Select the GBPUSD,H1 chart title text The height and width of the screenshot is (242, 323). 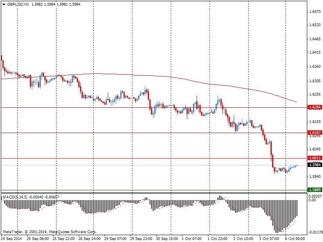[x=18, y=4]
